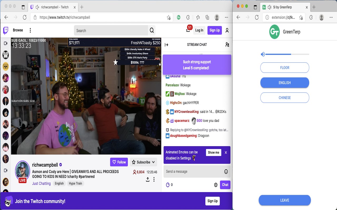The width and height of the screenshot is (337, 210).
Task: Click the Hype Train tag
Action: coord(76,183)
